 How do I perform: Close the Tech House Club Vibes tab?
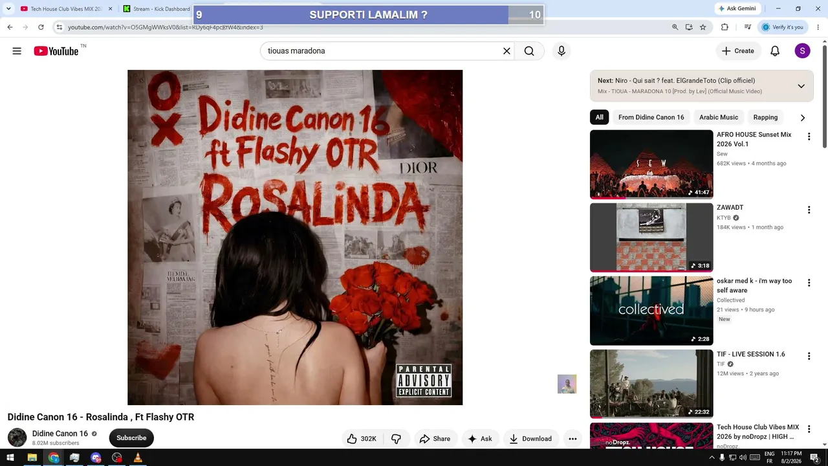pos(110,9)
